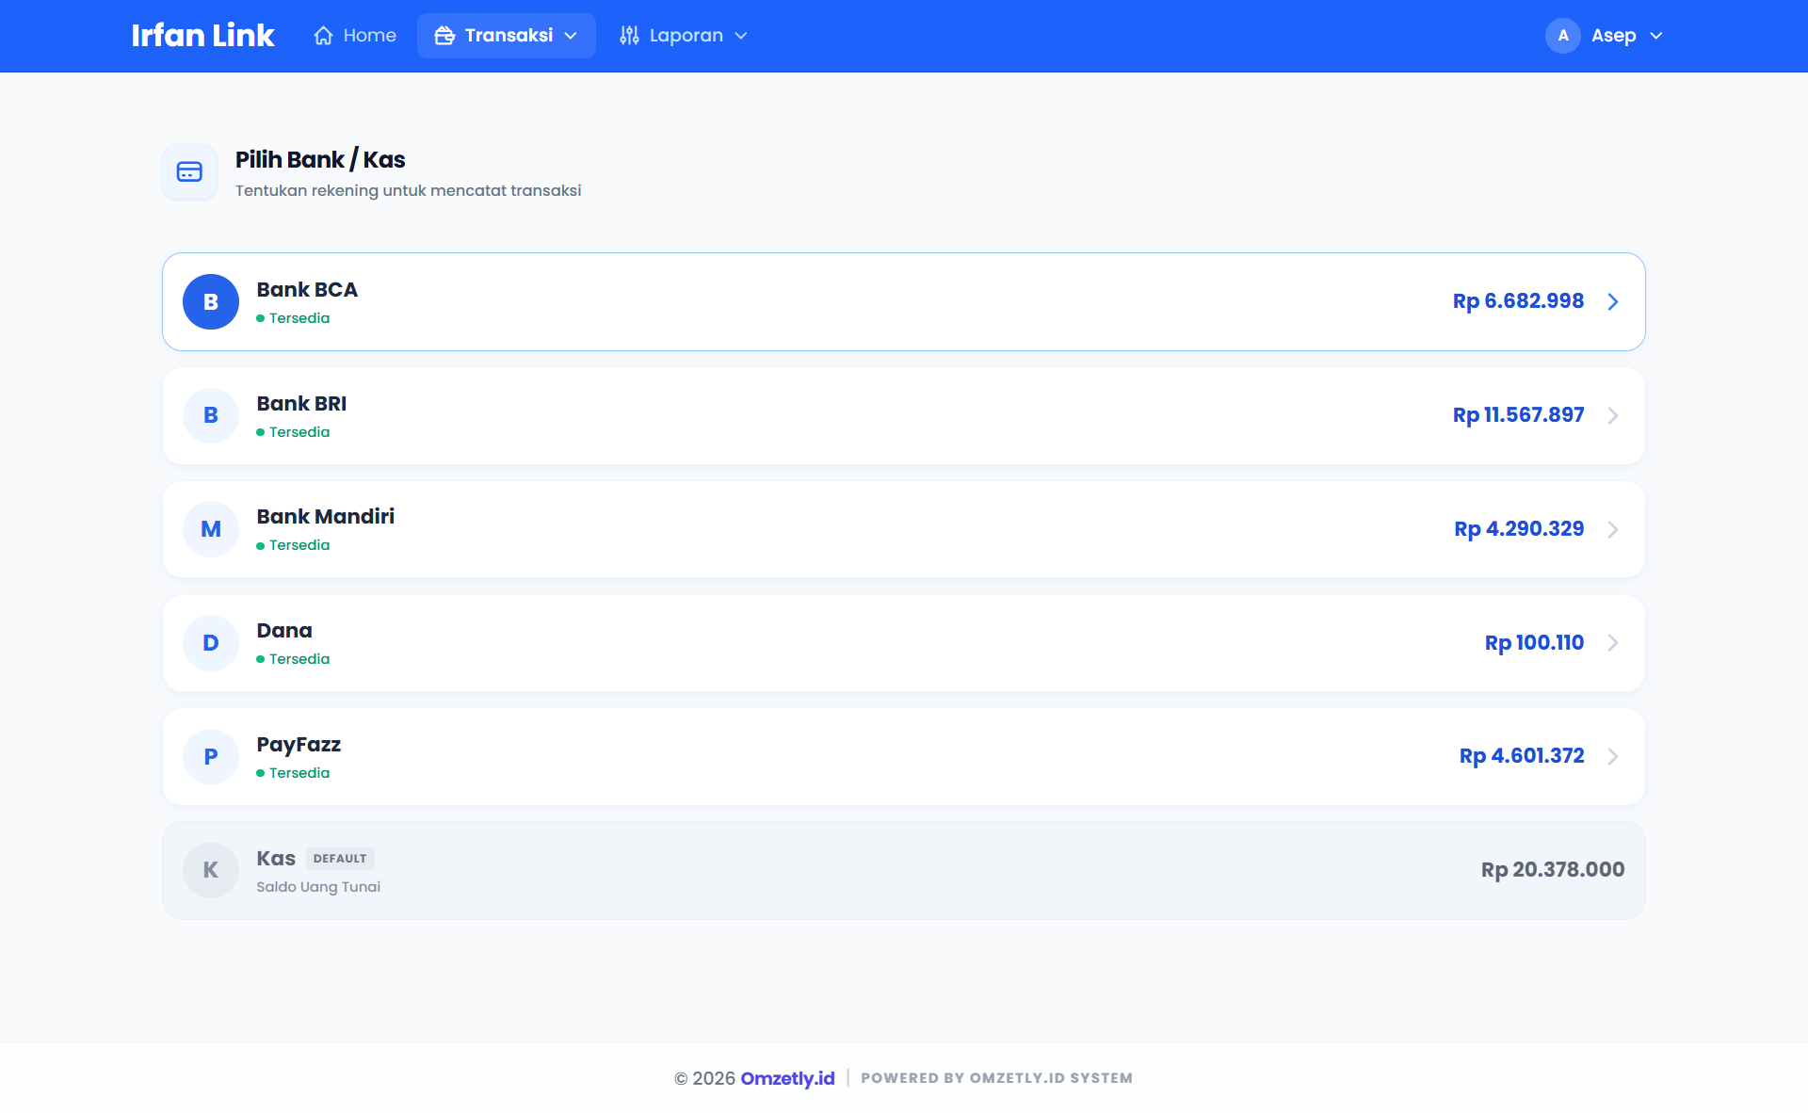Open the Transaksi menu
The image size is (1808, 1113).
tap(507, 36)
